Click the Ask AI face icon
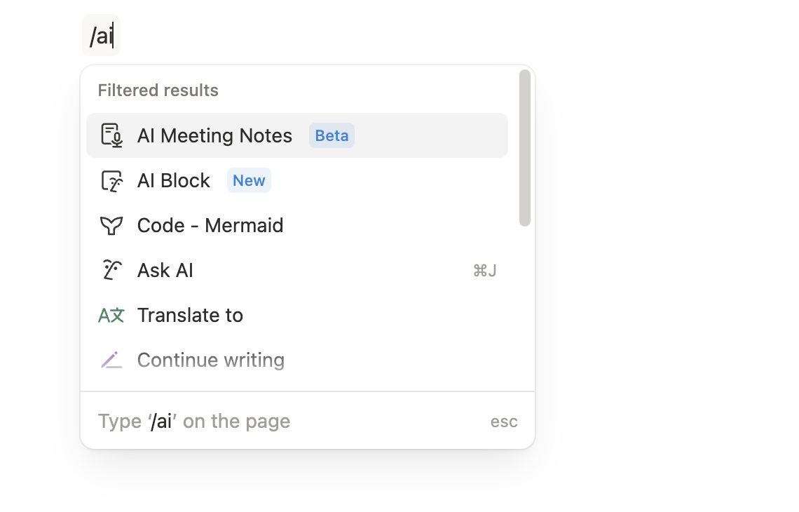 [x=111, y=270]
